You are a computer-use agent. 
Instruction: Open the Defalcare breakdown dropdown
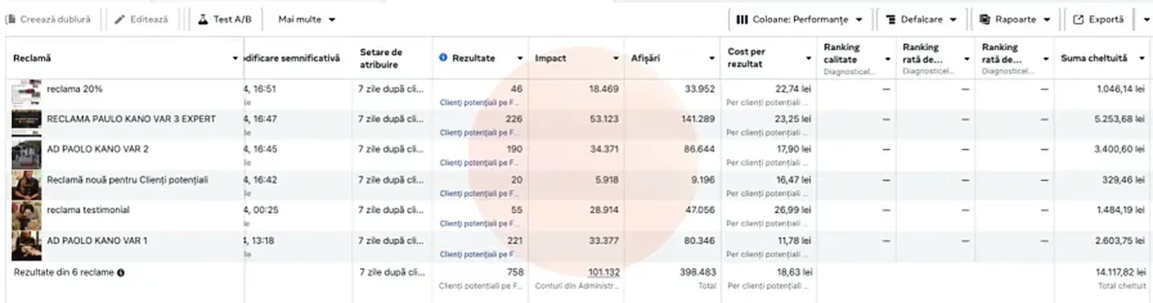point(921,19)
